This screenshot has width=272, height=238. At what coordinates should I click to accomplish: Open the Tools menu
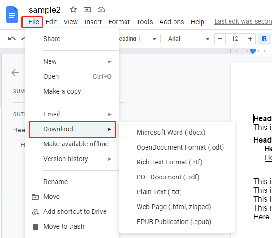[x=145, y=22]
